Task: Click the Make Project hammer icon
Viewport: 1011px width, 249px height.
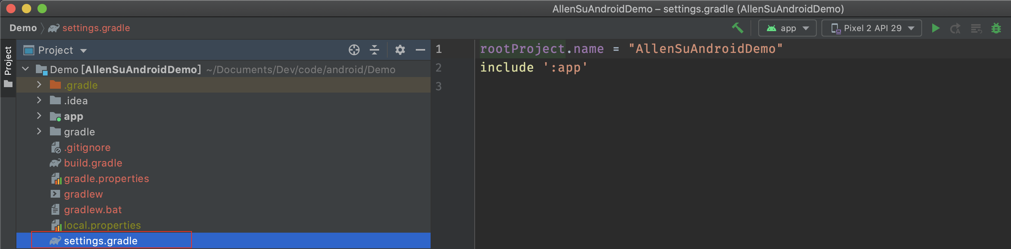Action: tap(737, 28)
